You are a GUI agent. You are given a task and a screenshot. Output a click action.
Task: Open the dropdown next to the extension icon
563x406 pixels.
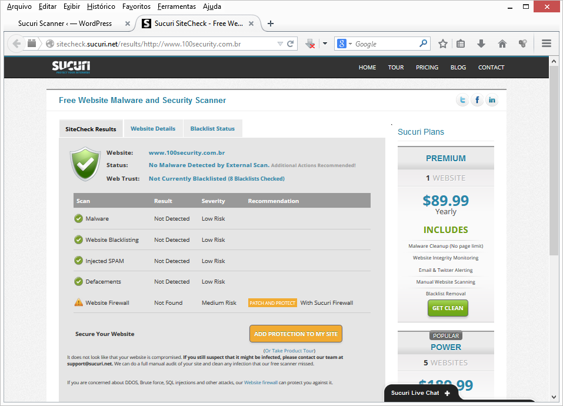click(325, 44)
